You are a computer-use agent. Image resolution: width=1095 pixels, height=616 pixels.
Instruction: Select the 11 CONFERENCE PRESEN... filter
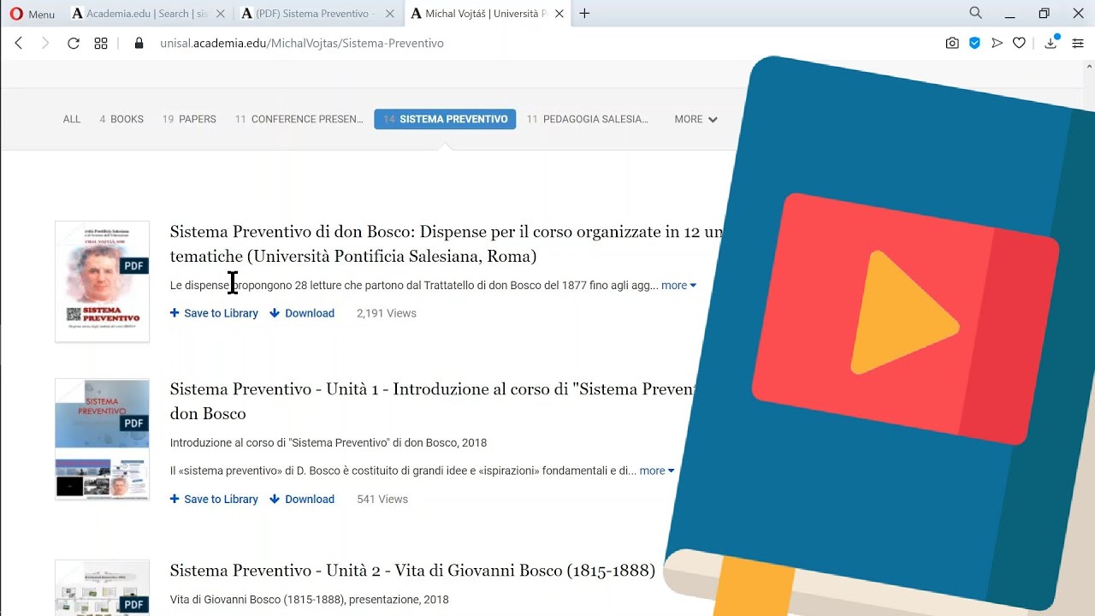pos(299,119)
